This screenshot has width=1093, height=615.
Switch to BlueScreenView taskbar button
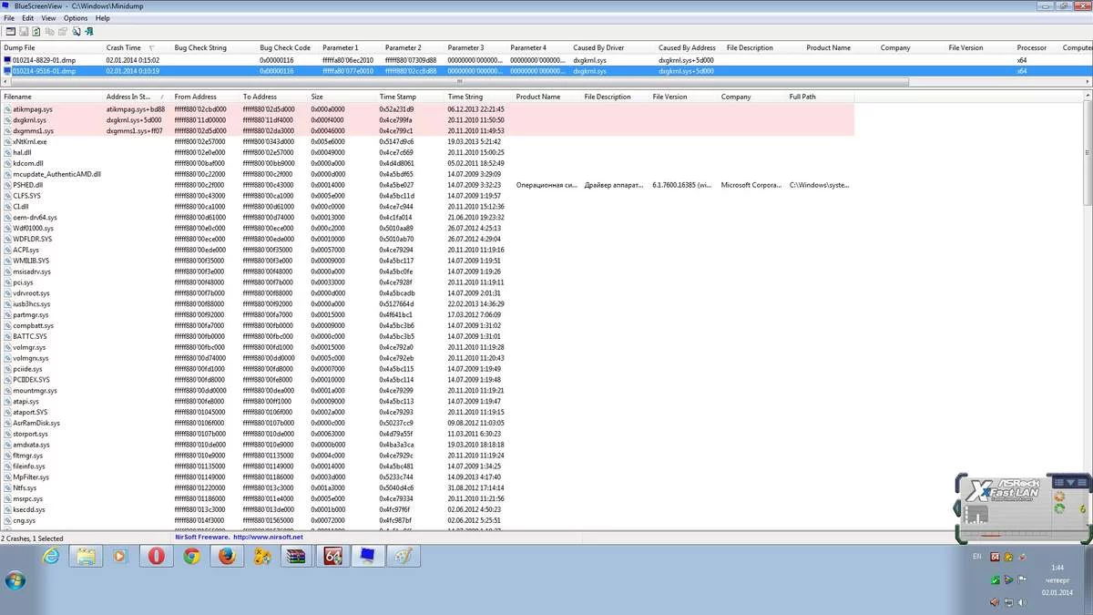[367, 556]
